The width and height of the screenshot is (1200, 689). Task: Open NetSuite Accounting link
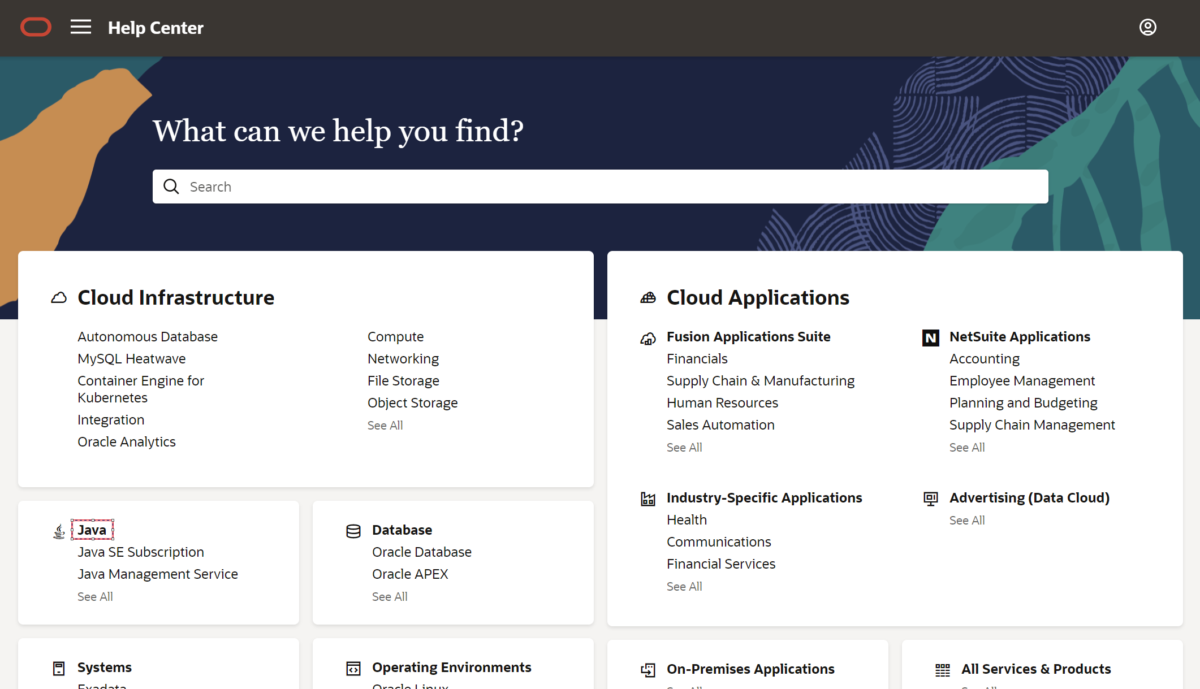click(985, 359)
